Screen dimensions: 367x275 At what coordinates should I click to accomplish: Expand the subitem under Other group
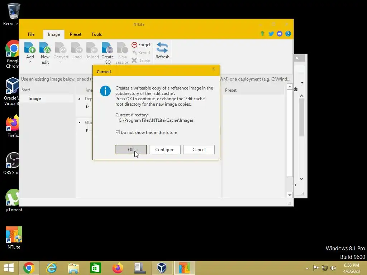coord(87,130)
